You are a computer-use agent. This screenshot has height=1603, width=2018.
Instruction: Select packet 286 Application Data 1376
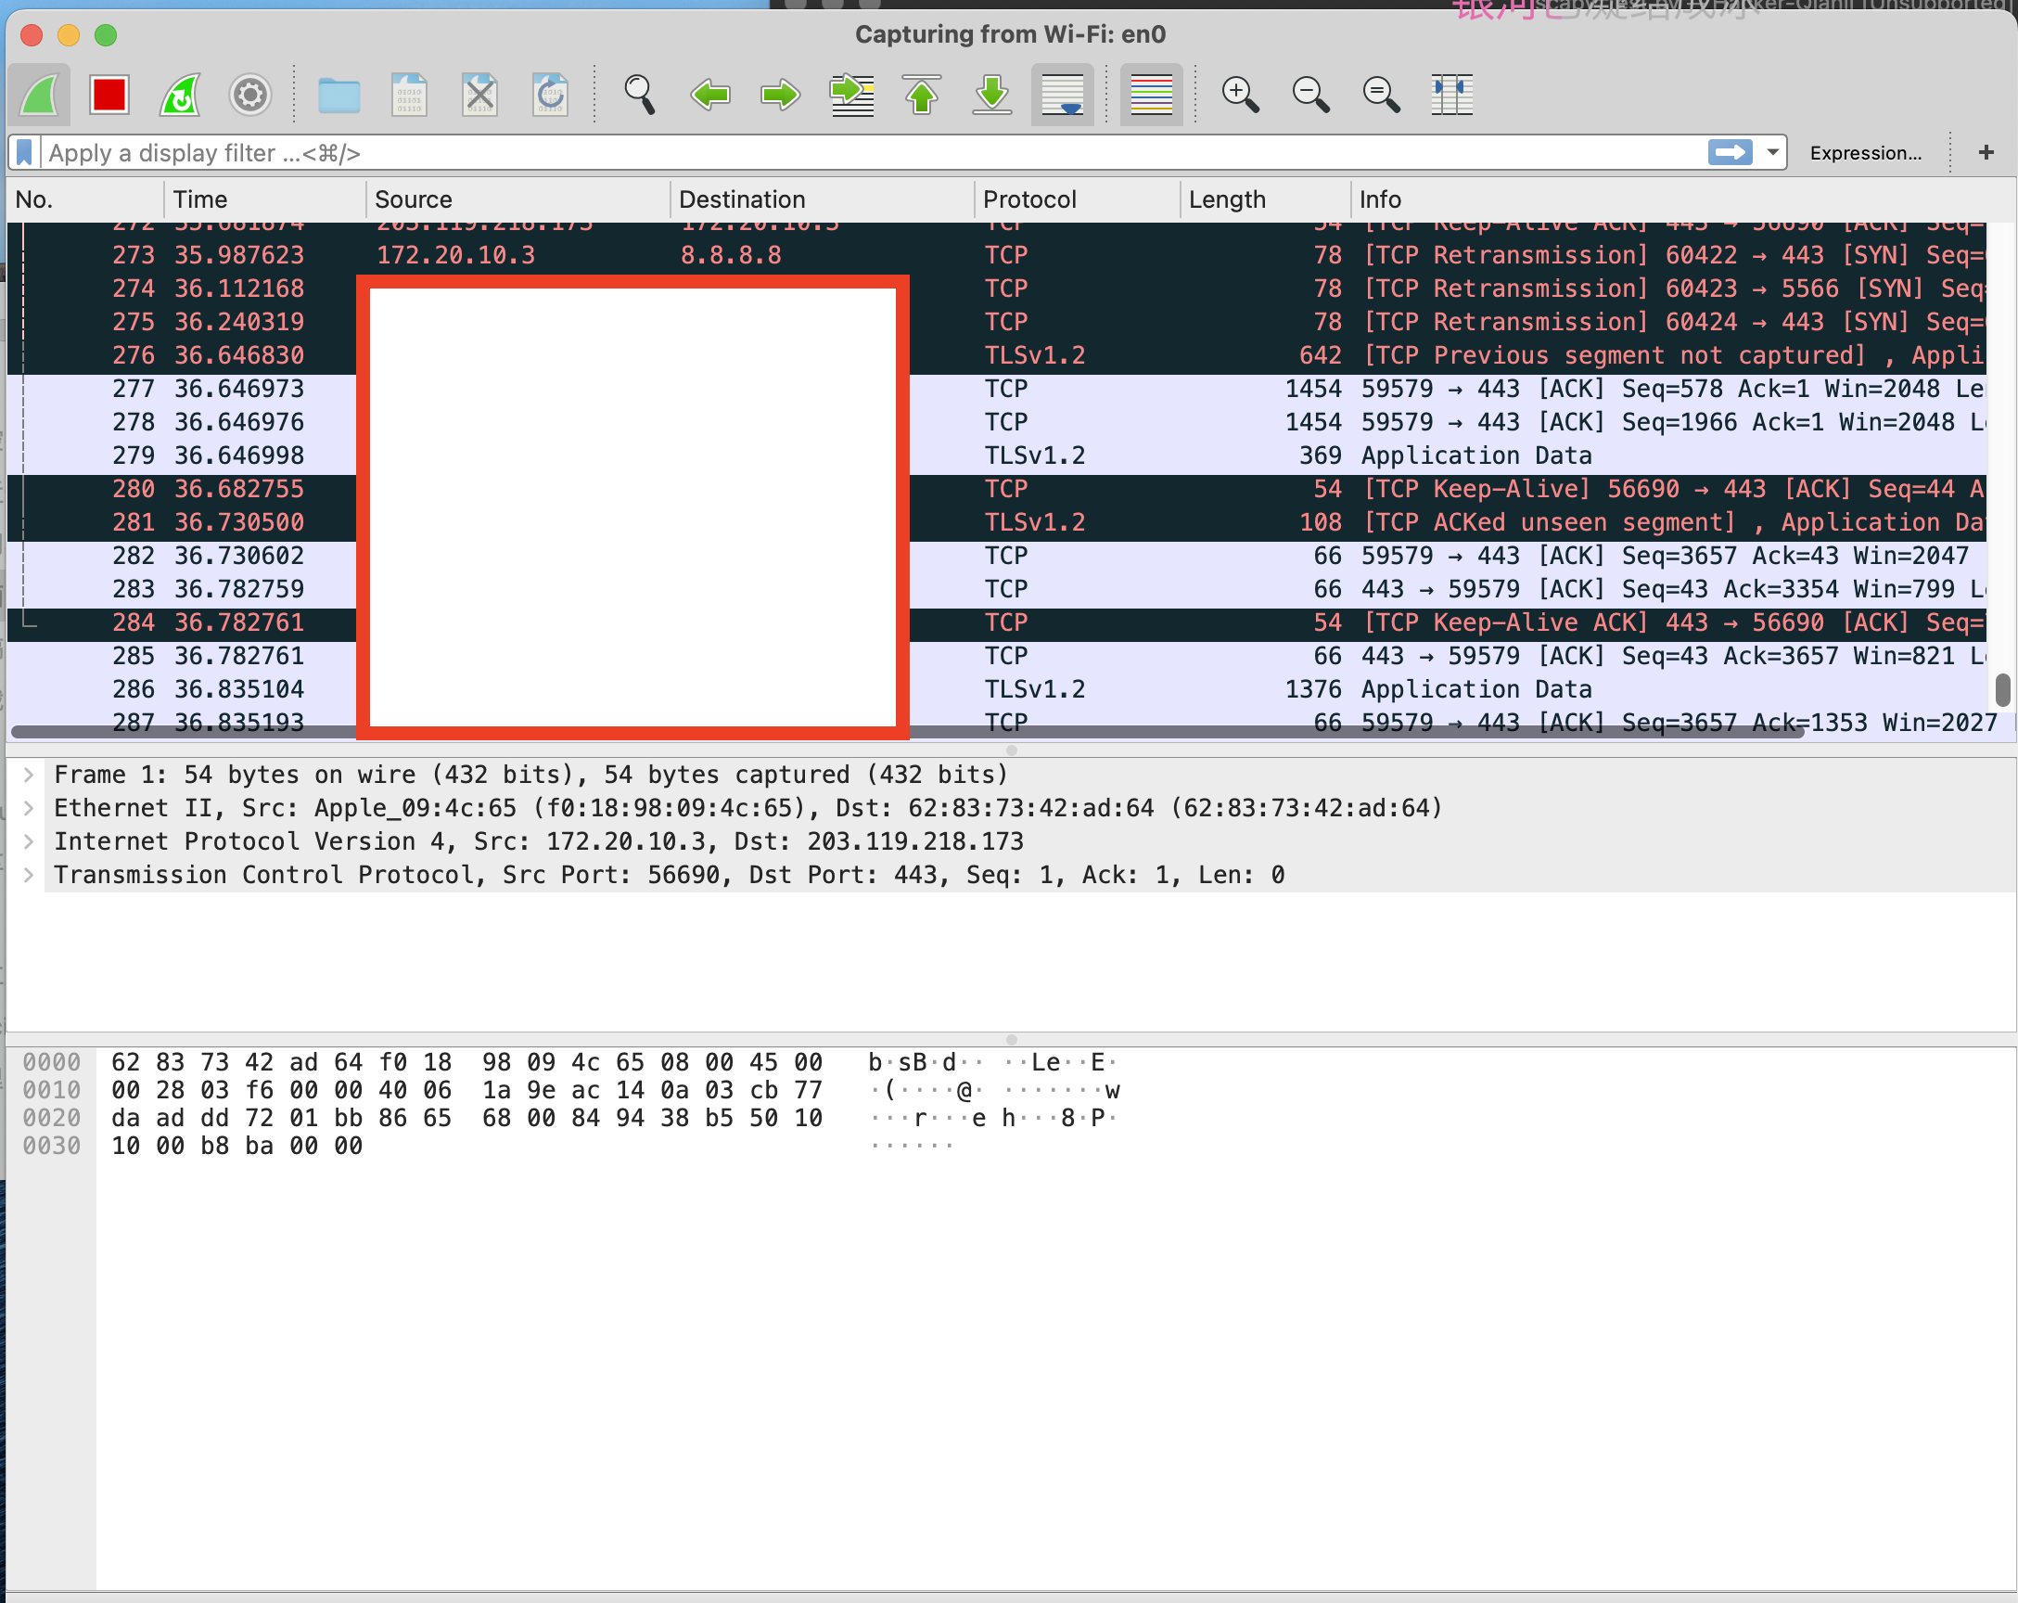997,689
